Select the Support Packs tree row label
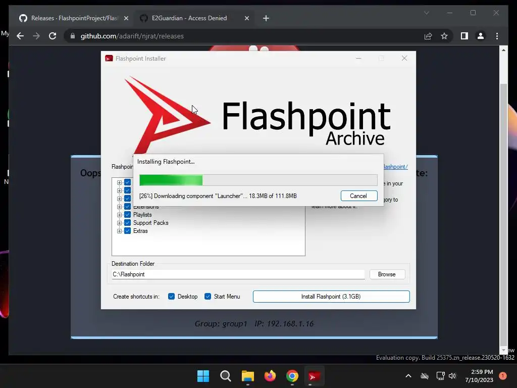The width and height of the screenshot is (517, 388). tap(150, 223)
